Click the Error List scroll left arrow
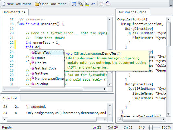The image size is (173, 130). tap(5, 119)
